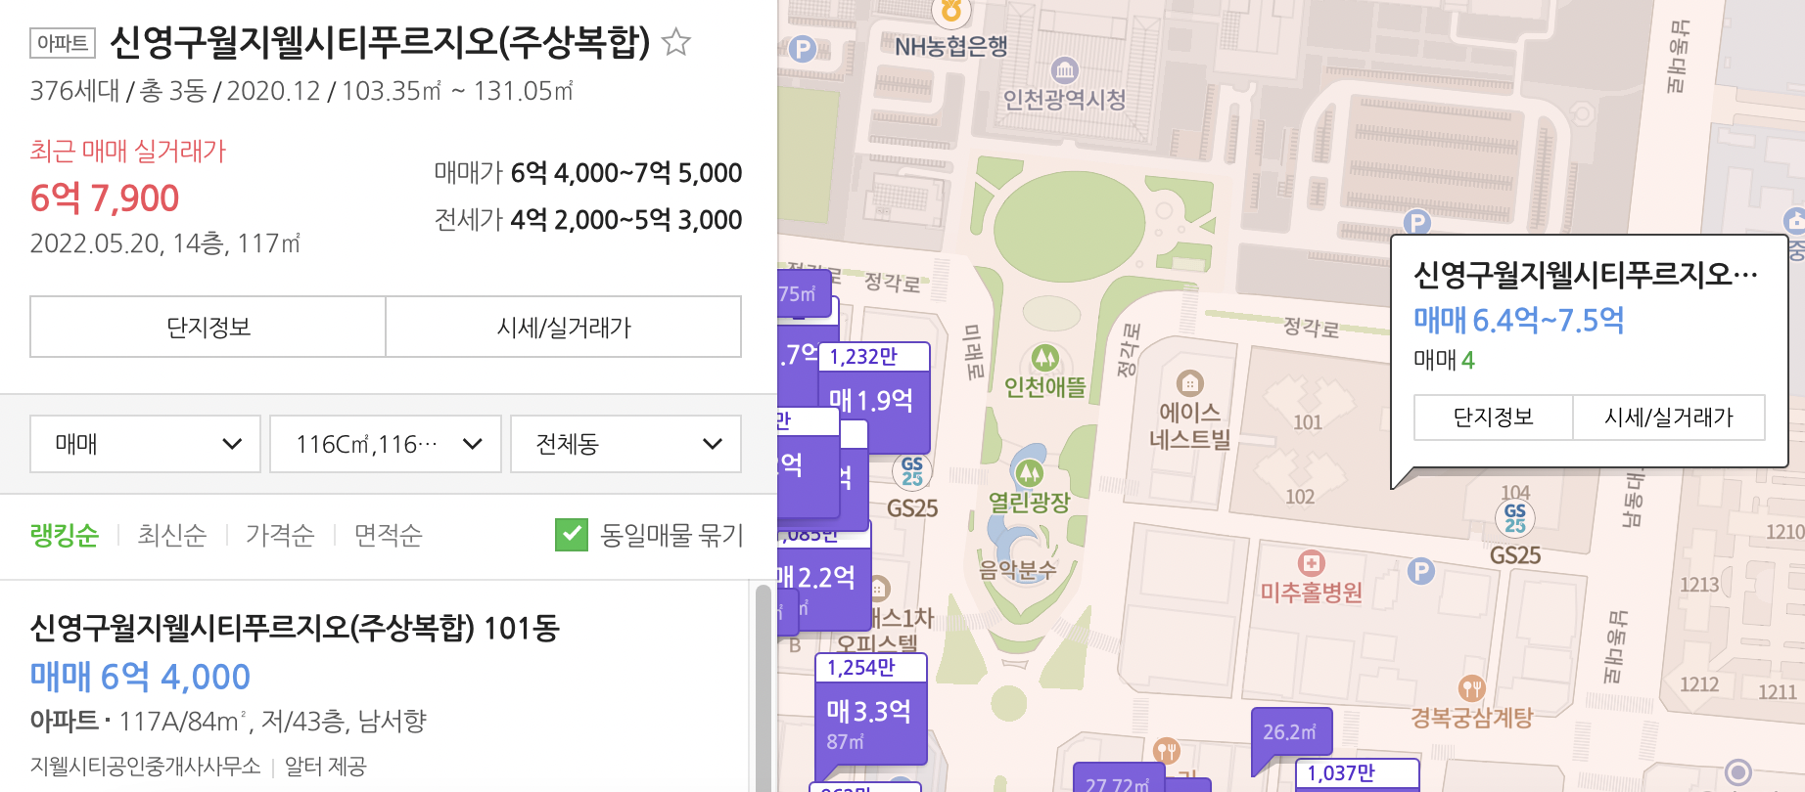1805x792 pixels.
Task: Open the 시세/실거래가 tab in the left panel
Action: point(564,327)
